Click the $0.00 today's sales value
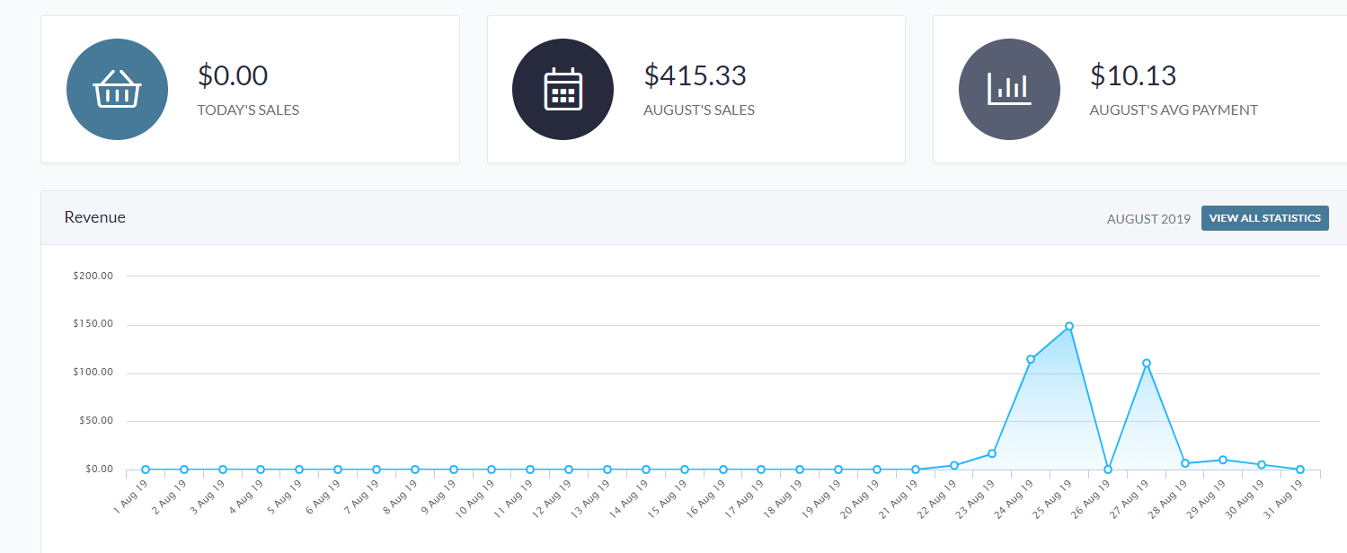Viewport: 1347px width, 553px height. 233,75
